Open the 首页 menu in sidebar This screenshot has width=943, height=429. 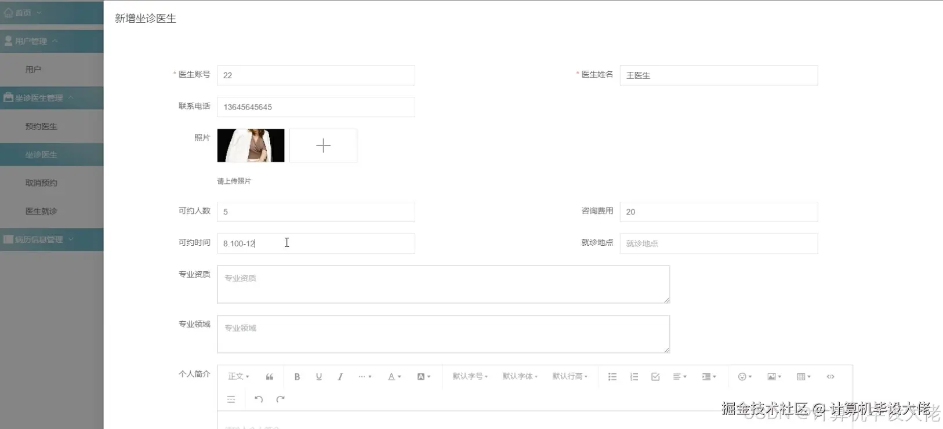pos(52,13)
